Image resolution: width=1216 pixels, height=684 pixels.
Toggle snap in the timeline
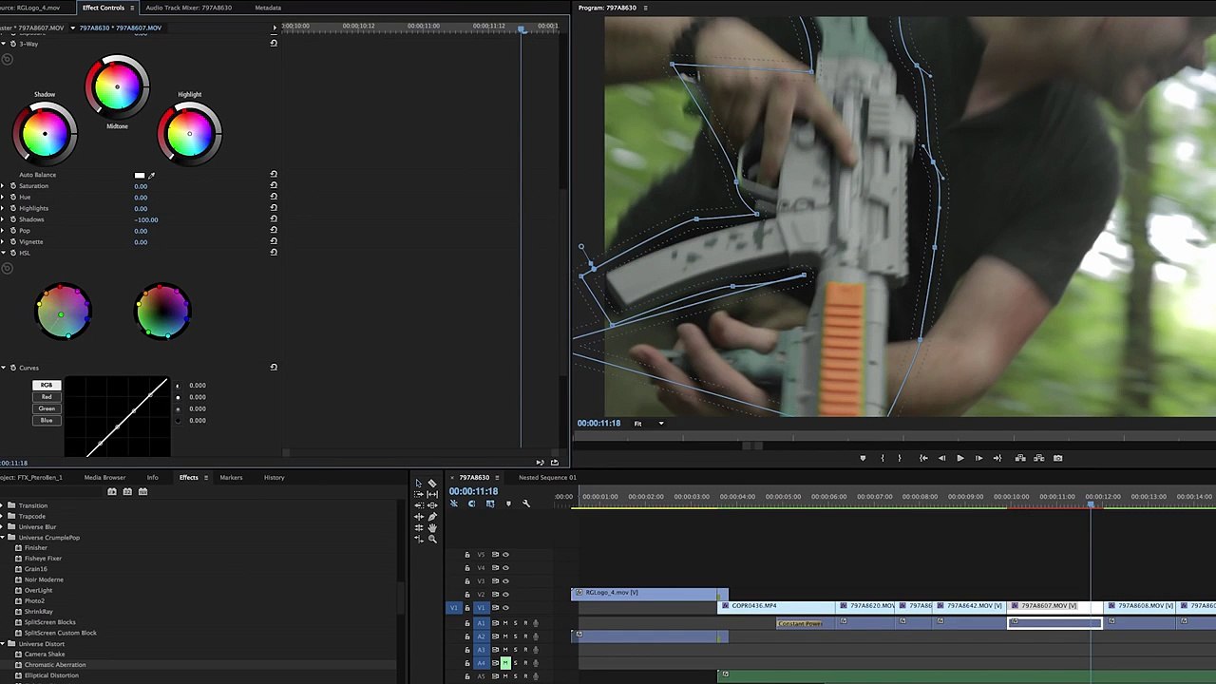point(471,503)
